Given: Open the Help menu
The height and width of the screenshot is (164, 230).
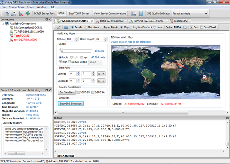Looking at the screenshot, I should click(x=52, y=7).
